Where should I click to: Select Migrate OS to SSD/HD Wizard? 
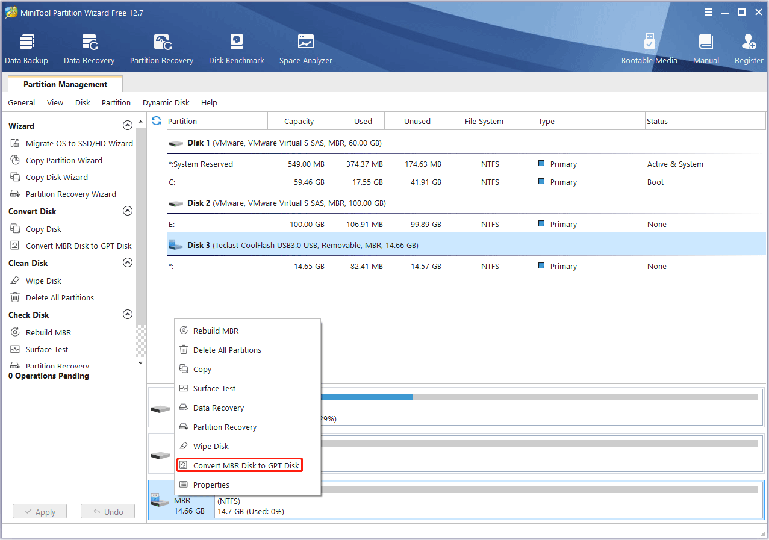point(78,143)
